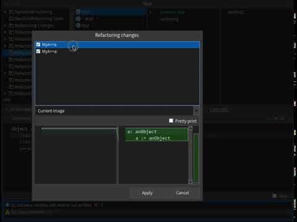This screenshot has height=222, width=297.
Task: Click the 'a: anObject' code in diff
Action: coord(142,132)
